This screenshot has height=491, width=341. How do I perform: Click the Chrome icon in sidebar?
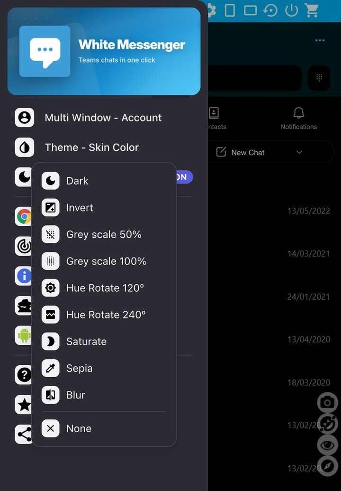[23, 216]
